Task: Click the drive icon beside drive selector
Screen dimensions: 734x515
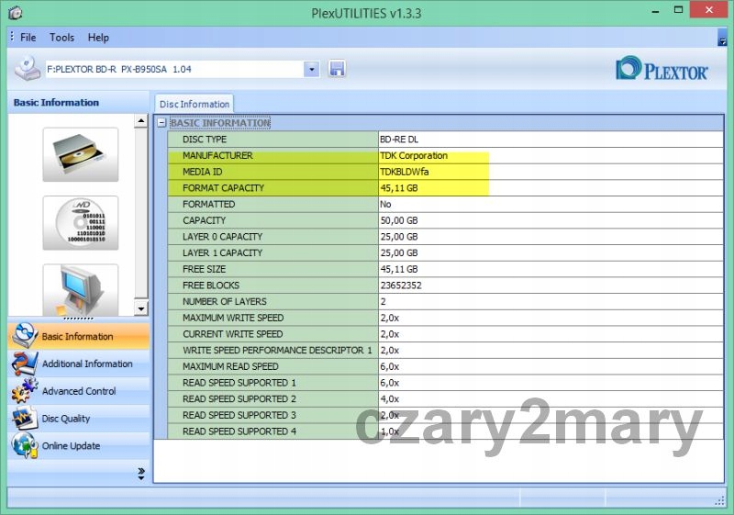Action: click(28, 68)
